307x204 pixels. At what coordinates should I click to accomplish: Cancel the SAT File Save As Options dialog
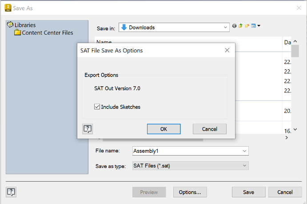pos(209,129)
